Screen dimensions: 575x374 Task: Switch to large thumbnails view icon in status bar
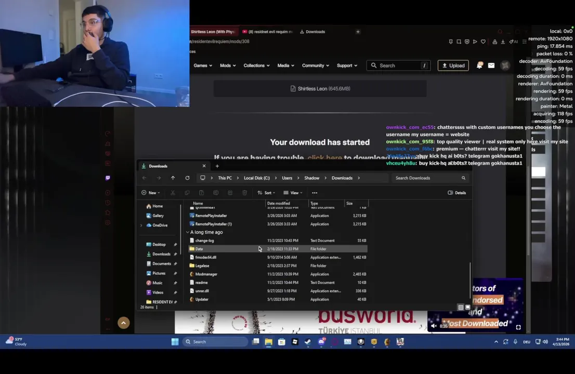pyautogui.click(x=467, y=308)
